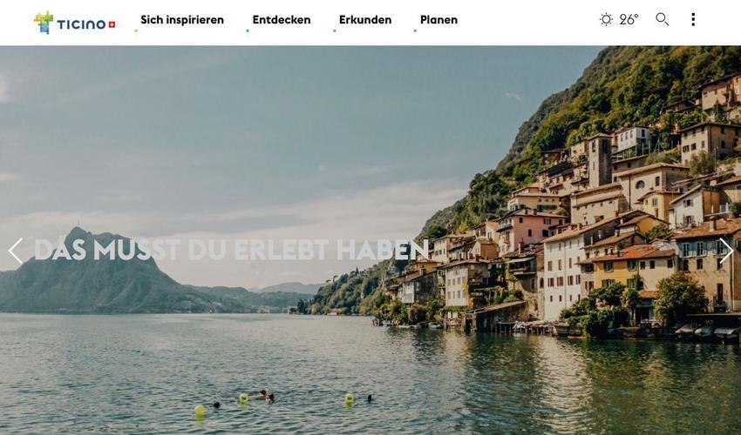Expand the Planen navigation item
741x435 pixels.
point(438,20)
